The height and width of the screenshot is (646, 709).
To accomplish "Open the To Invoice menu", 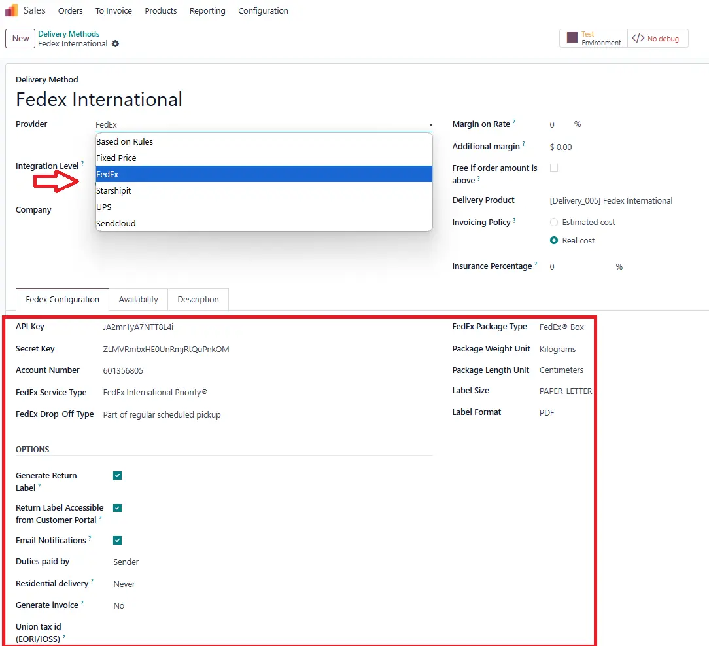I will point(114,11).
